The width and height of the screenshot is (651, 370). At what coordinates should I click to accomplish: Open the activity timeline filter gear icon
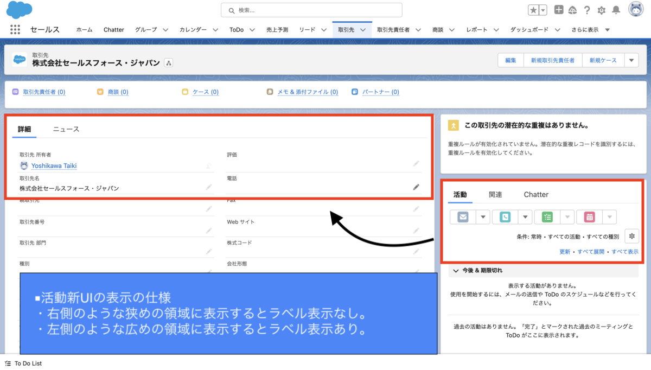(631, 236)
